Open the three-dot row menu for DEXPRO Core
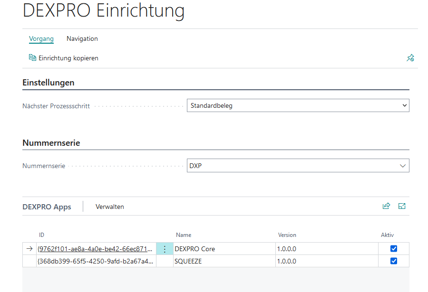 [x=165, y=249]
